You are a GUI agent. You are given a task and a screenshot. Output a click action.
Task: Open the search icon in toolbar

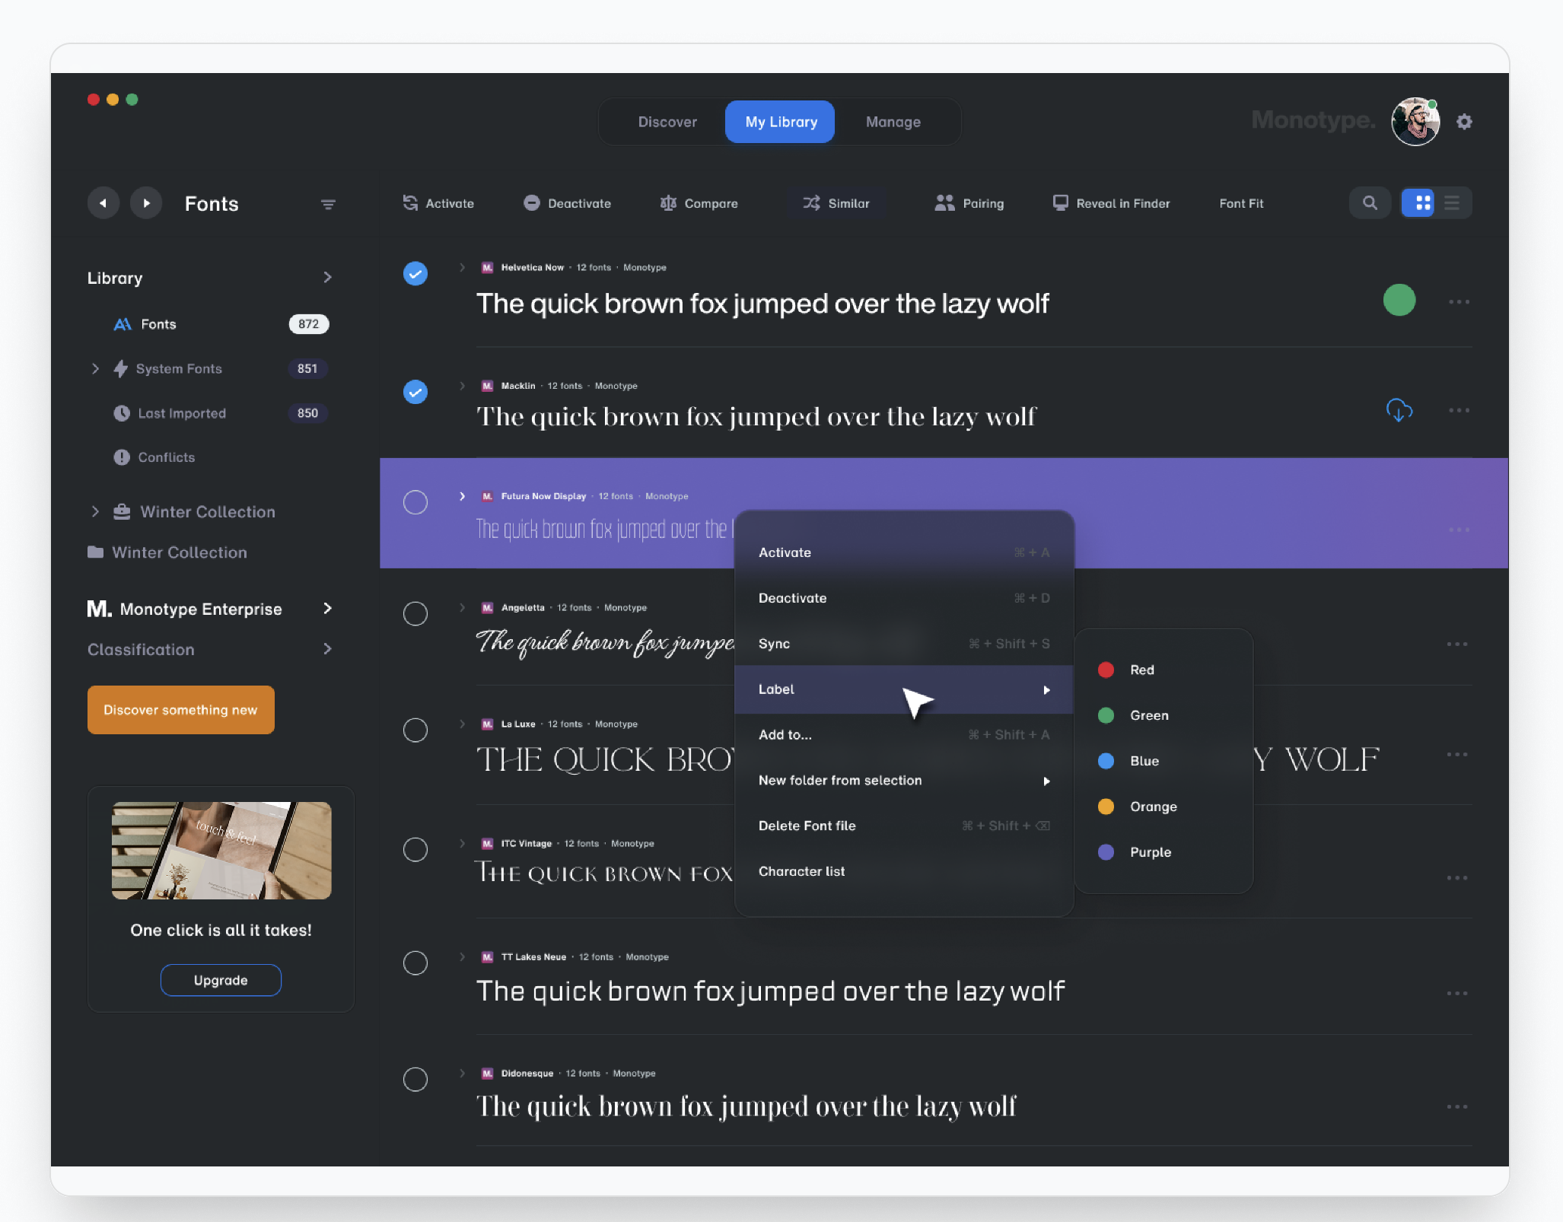click(1370, 203)
